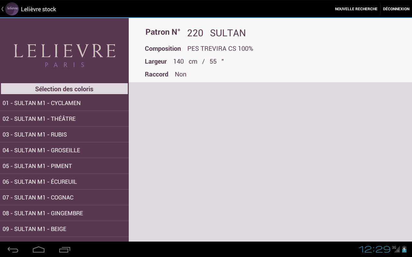
Task: Click the SULTAN pattern name
Action: coord(228,33)
